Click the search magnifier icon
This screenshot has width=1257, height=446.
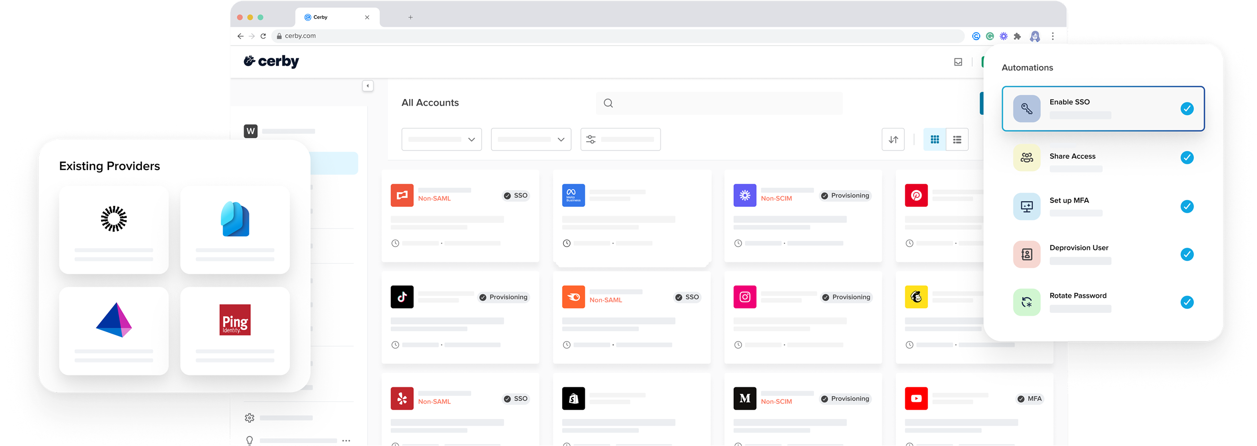[x=608, y=103]
